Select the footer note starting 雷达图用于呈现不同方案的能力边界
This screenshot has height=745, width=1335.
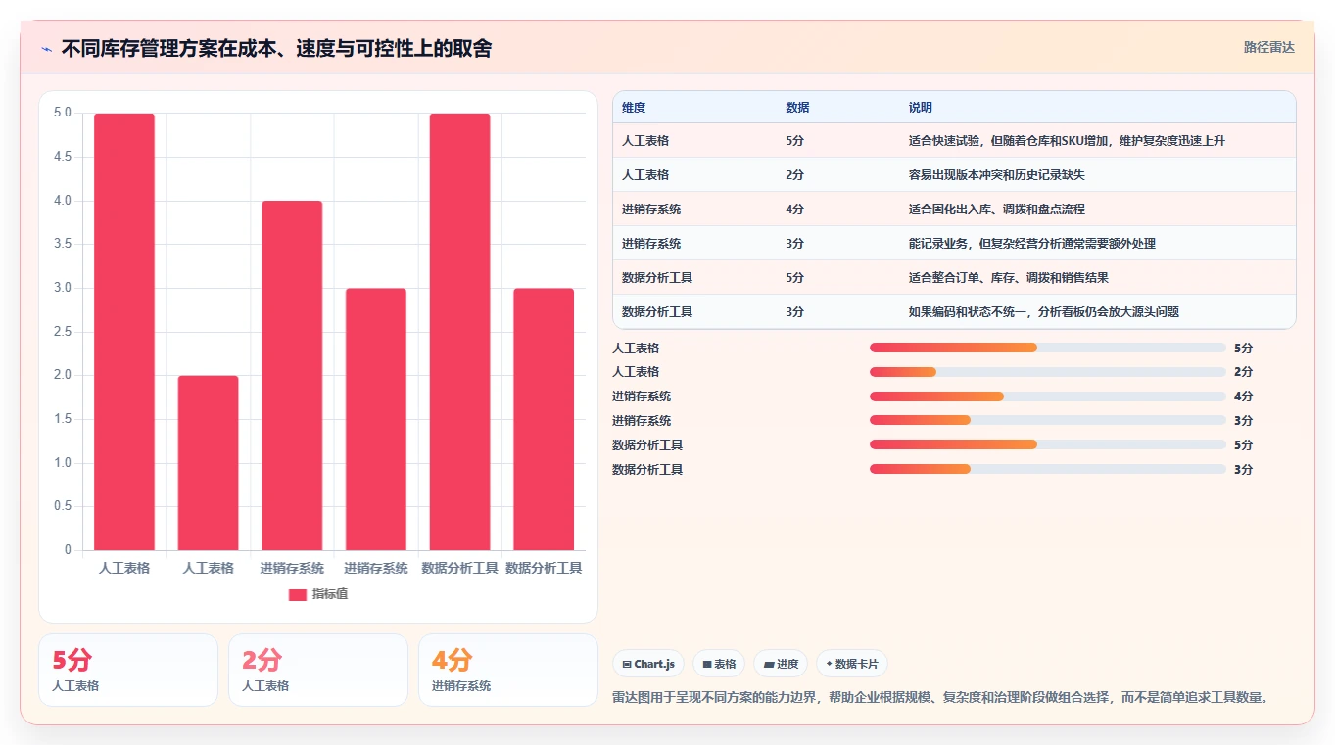(x=941, y=698)
